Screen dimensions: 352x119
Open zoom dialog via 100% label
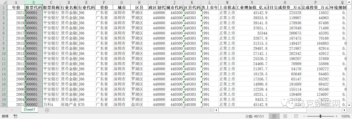[345, 116]
